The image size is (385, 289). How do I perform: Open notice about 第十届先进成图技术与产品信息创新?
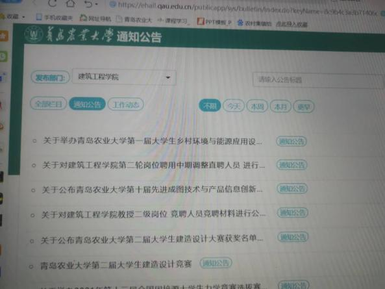152,190
